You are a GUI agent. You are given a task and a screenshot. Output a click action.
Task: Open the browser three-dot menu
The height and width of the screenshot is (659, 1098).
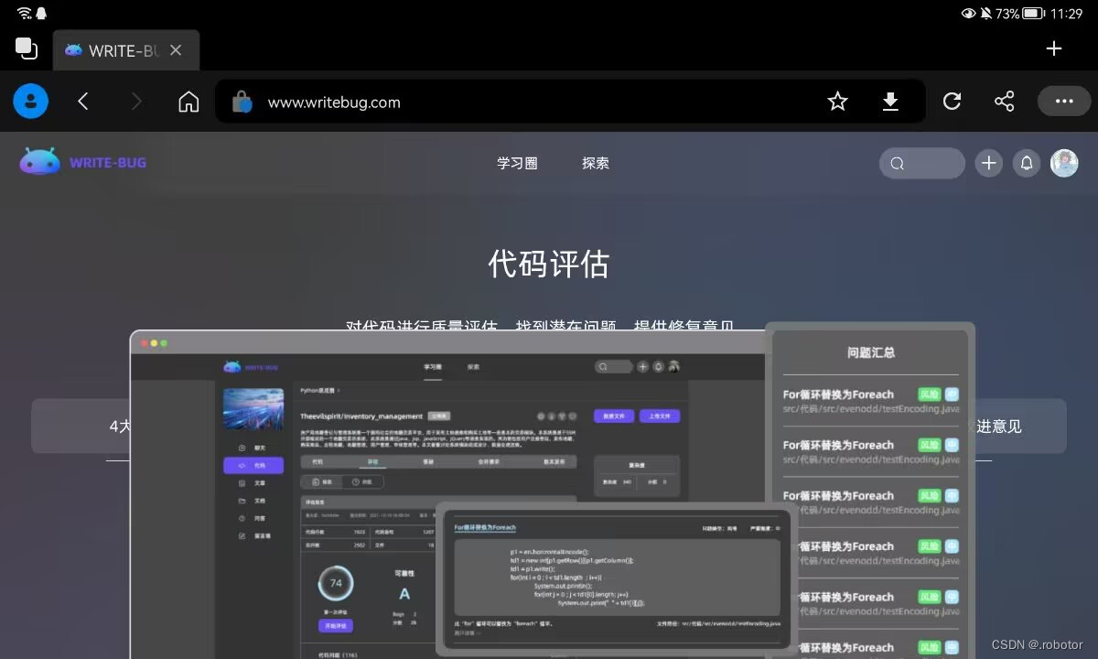coord(1064,102)
